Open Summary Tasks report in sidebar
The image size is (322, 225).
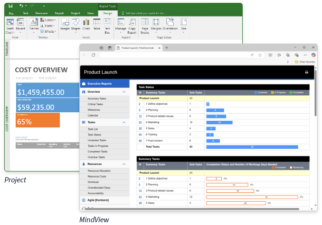(x=105, y=99)
